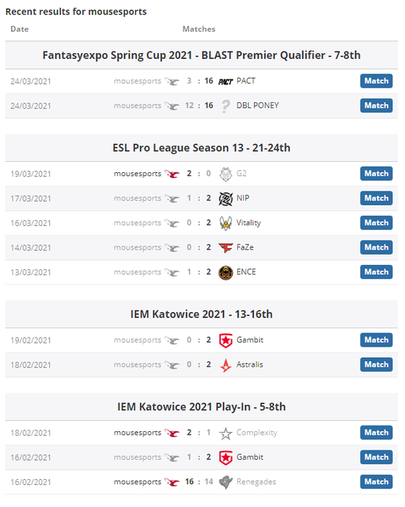Click the red mousesports logo in G2 row
The image size is (405, 507).
point(172,174)
